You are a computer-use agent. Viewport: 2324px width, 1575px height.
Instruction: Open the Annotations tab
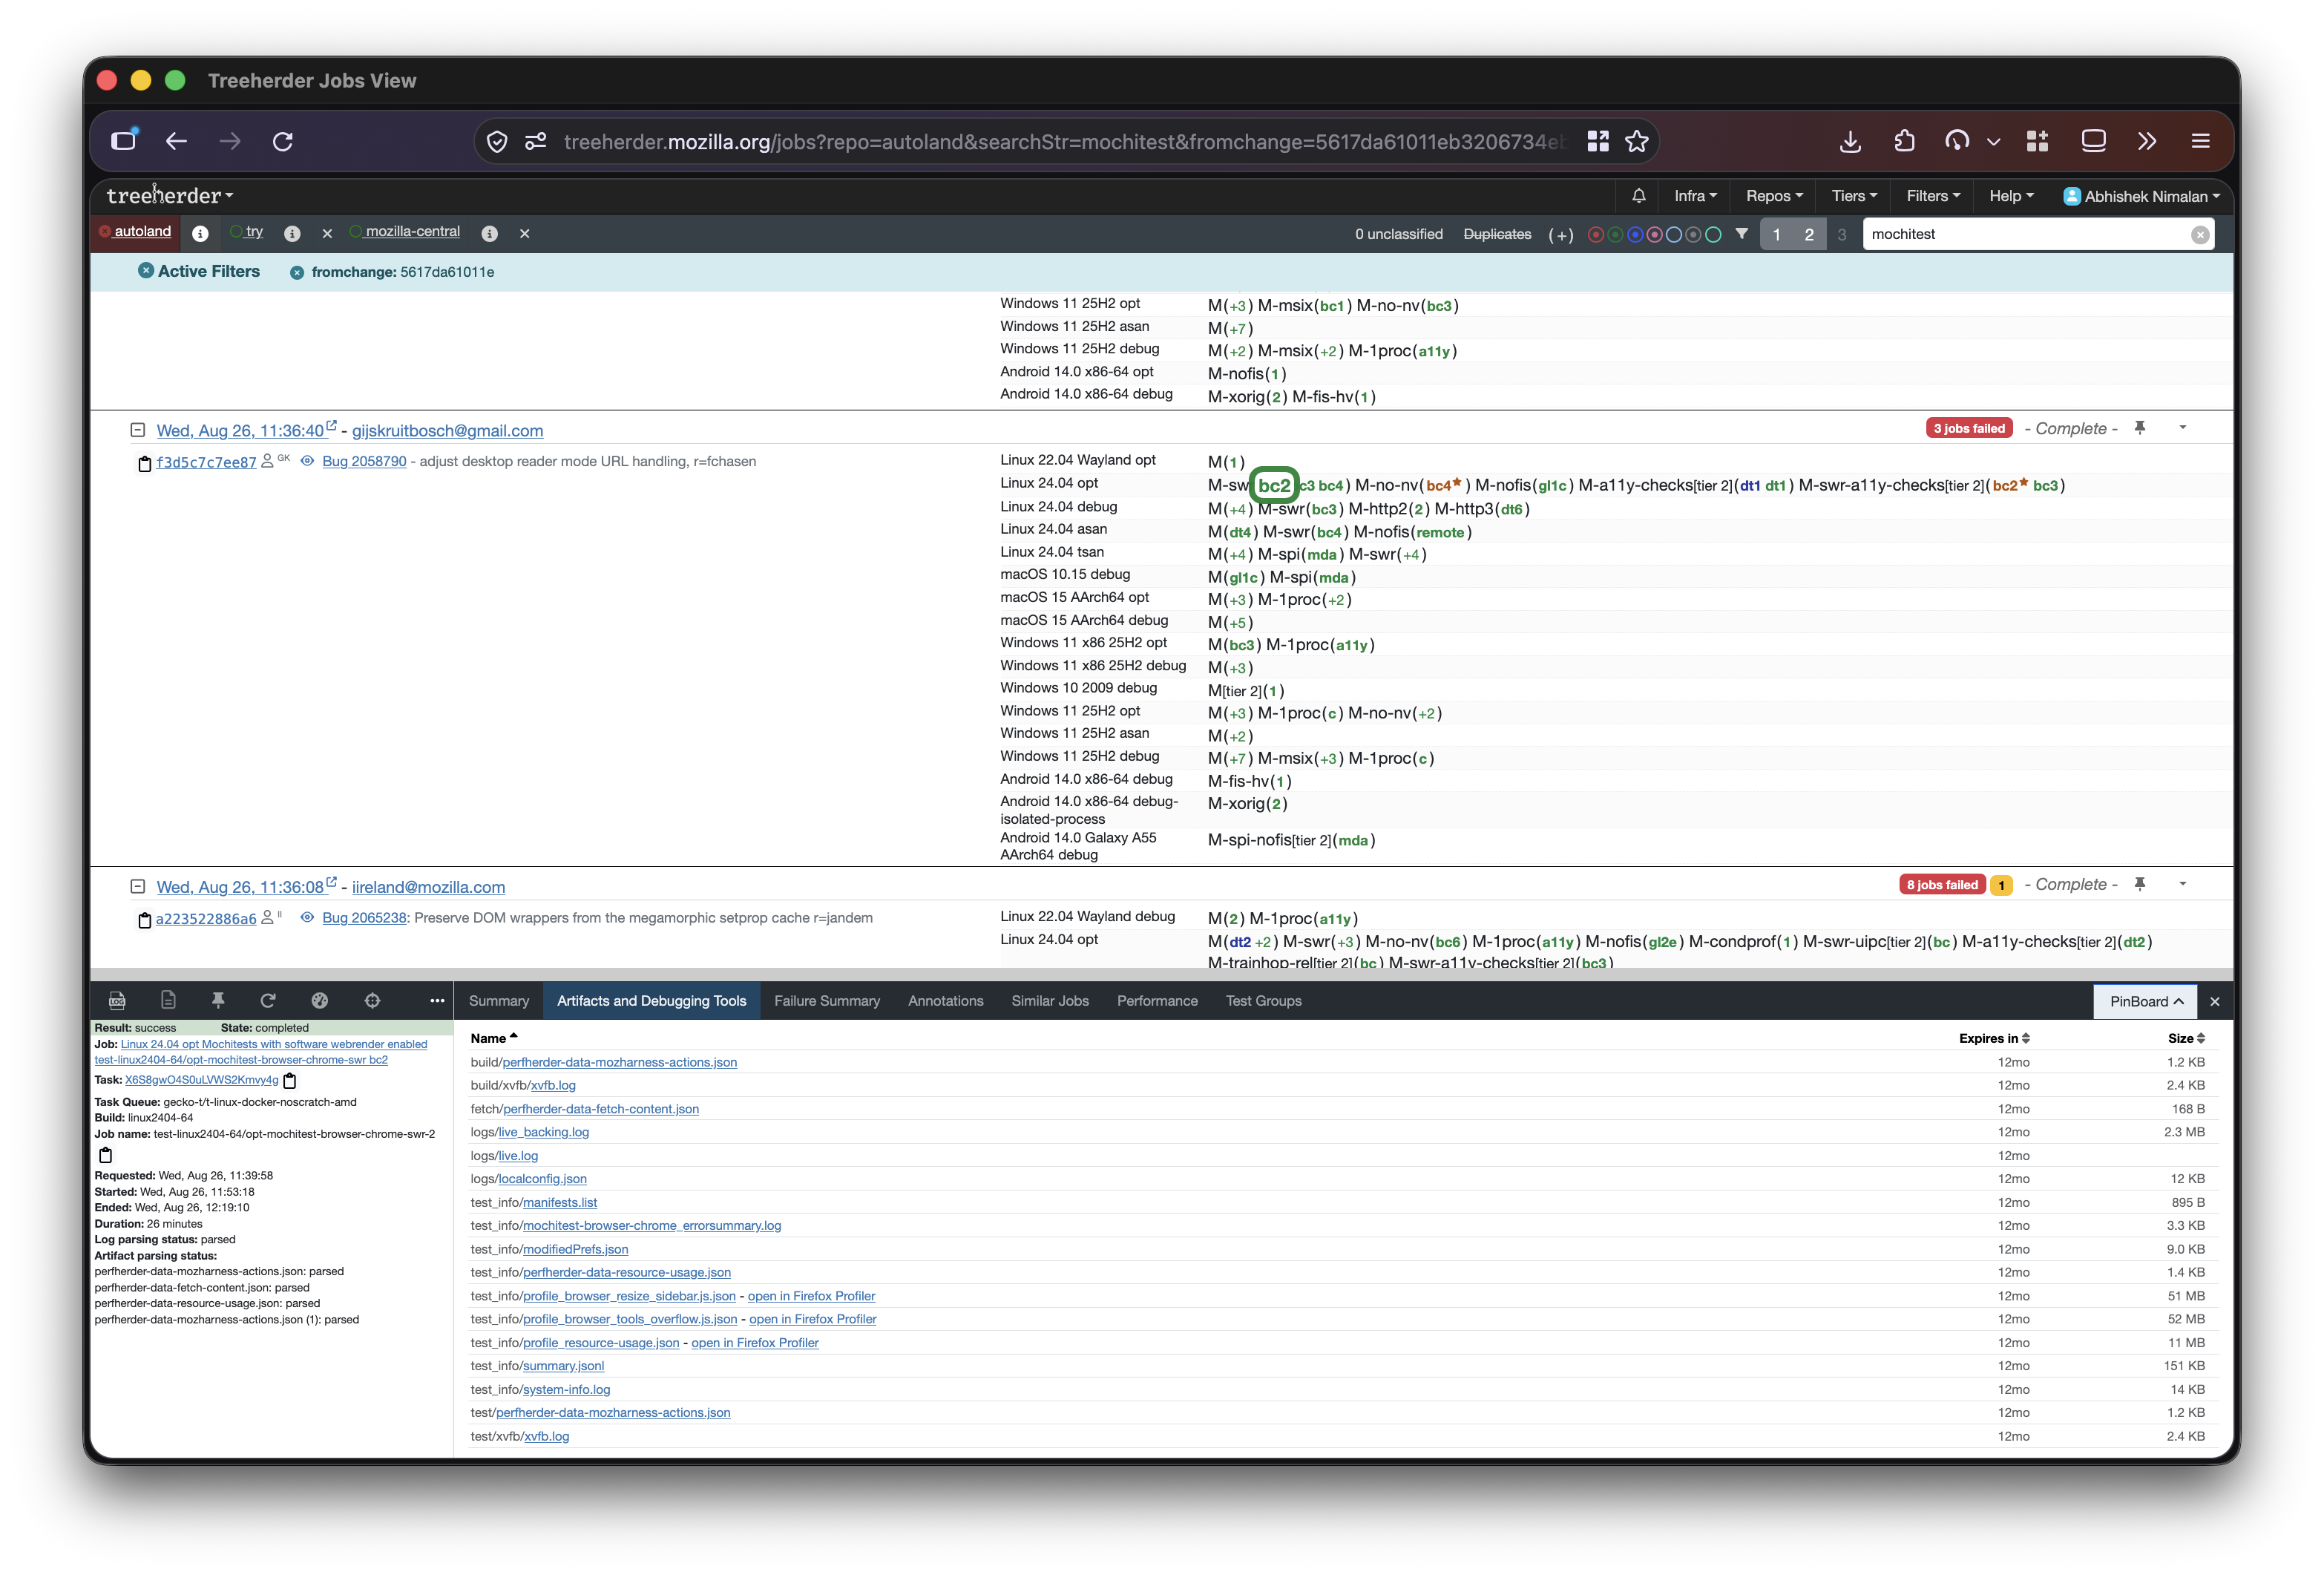click(x=945, y=1001)
